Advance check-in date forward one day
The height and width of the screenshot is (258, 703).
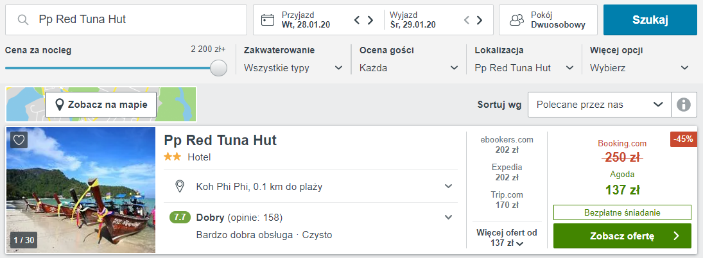click(x=370, y=20)
